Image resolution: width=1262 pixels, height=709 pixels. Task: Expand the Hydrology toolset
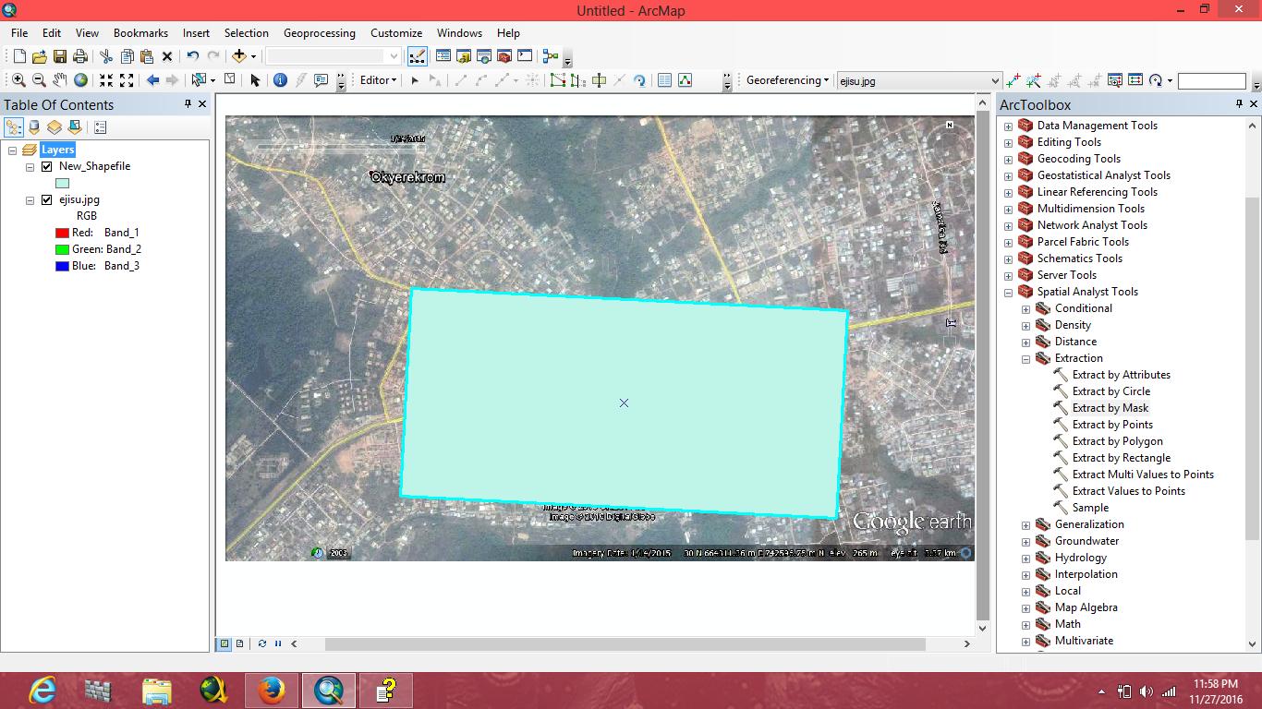[1026, 558]
